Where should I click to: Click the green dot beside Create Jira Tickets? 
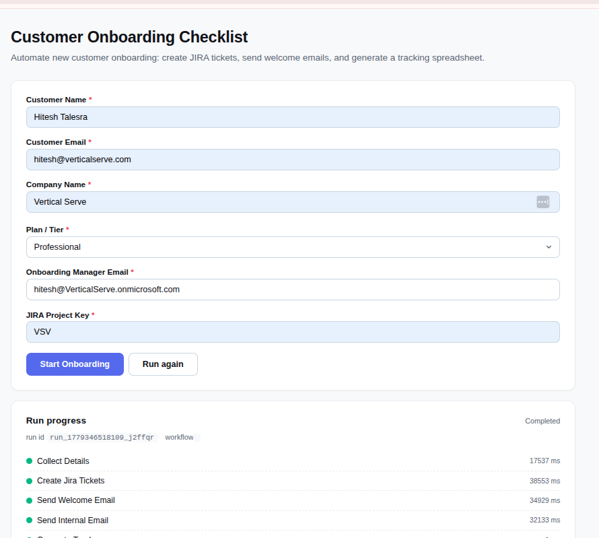(x=29, y=481)
